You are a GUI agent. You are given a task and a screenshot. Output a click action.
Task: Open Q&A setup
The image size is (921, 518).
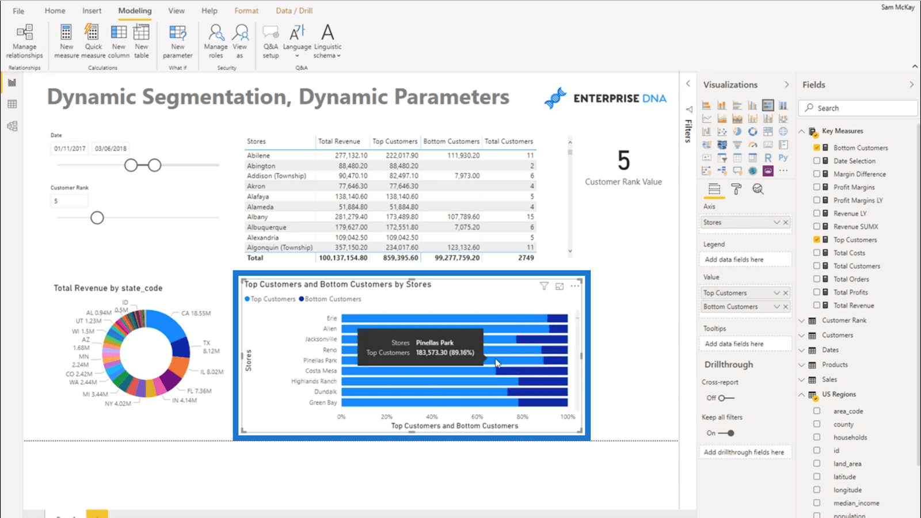pos(271,41)
